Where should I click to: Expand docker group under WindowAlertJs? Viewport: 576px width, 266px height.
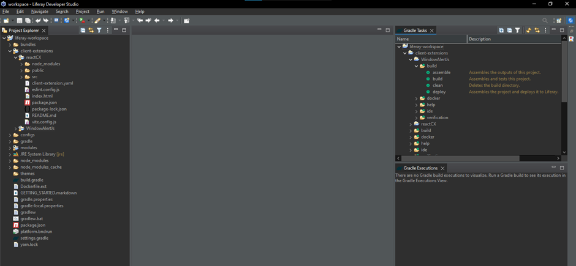click(x=417, y=98)
